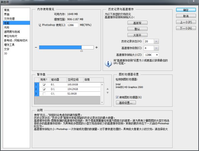Go to previous page with 上一个(P)

[186, 22]
